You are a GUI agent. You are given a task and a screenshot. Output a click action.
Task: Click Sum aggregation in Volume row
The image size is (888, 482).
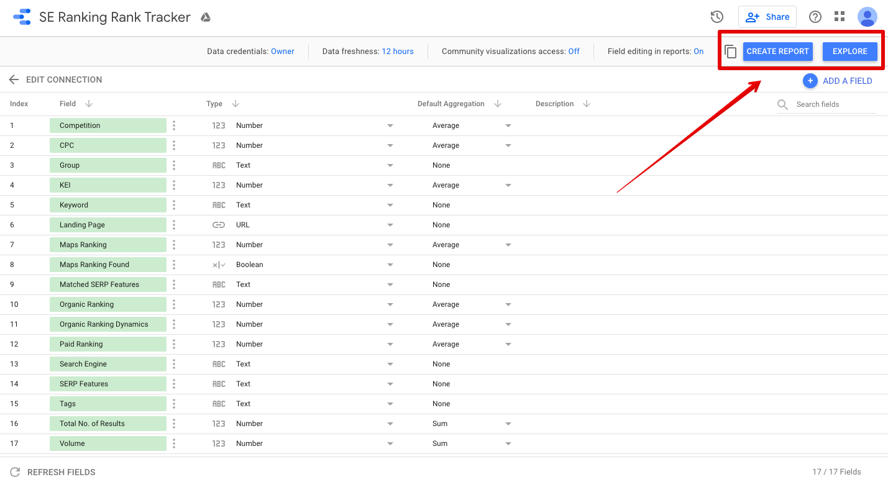pyautogui.click(x=440, y=443)
